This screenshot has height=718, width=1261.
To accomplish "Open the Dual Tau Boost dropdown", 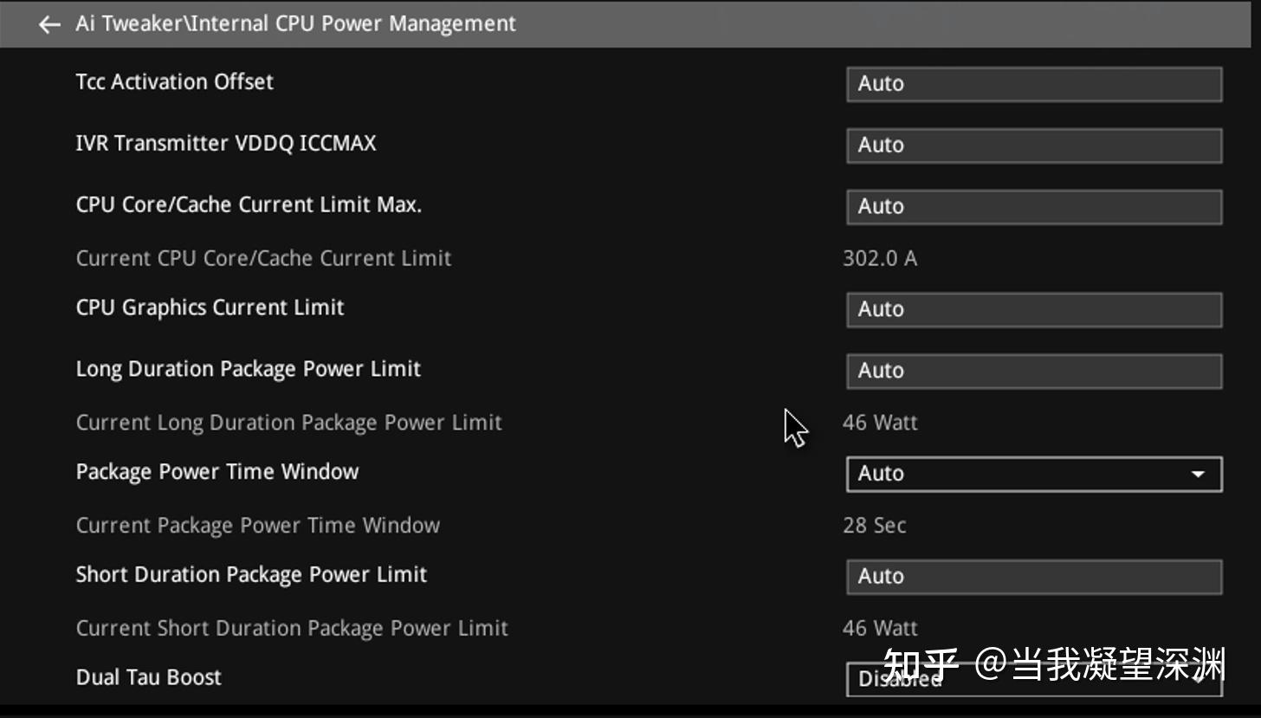I will (x=1034, y=679).
